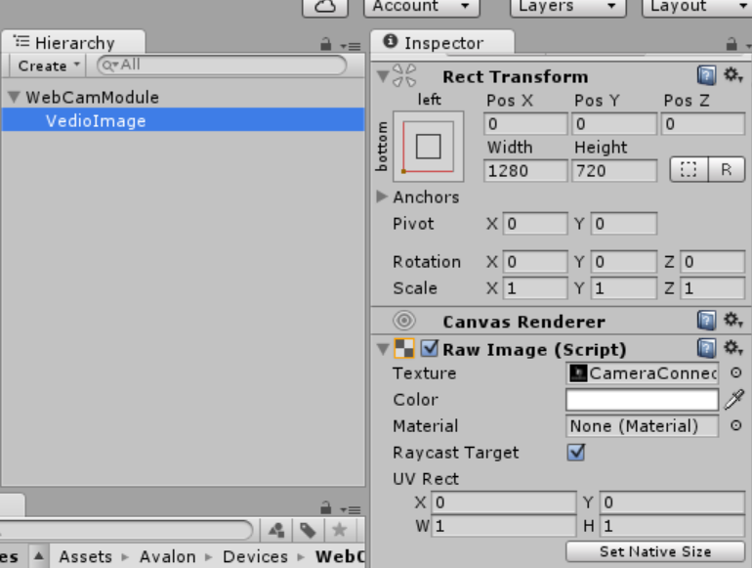Click the Texture field CameraConnec
This screenshot has height=568, width=752.
point(643,373)
